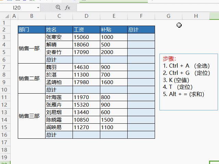
Task: Click name cell 魏羽
Action: (59, 67)
